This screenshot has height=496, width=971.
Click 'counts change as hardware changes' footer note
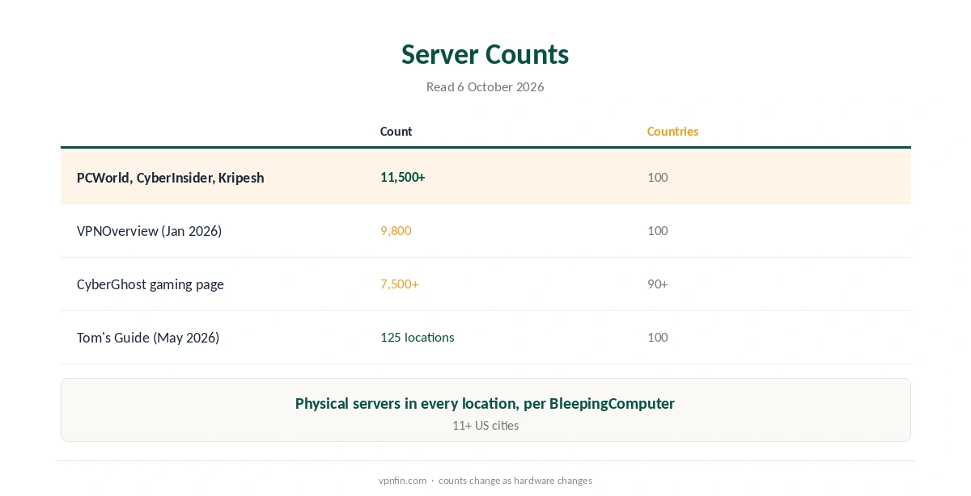515,481
